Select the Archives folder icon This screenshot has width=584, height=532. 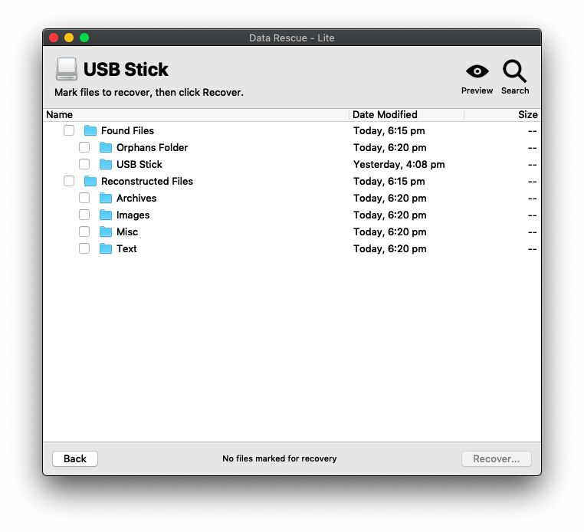pyautogui.click(x=106, y=199)
